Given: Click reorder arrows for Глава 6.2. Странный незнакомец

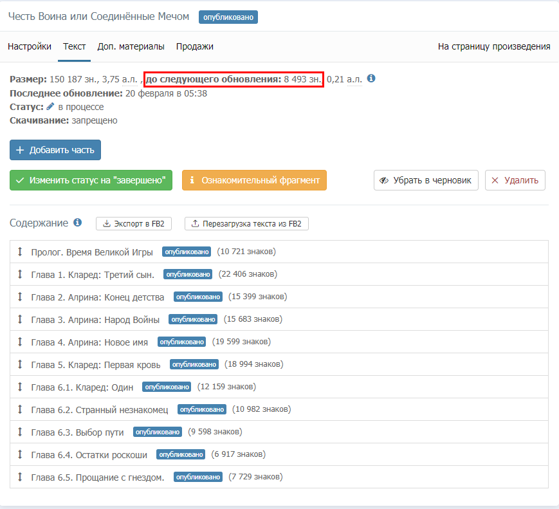Looking at the screenshot, I should [x=20, y=409].
